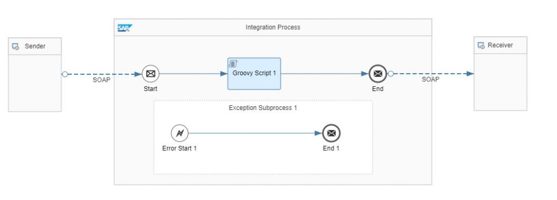Select the arrow from Start to Groovy Script 1

click(193, 74)
